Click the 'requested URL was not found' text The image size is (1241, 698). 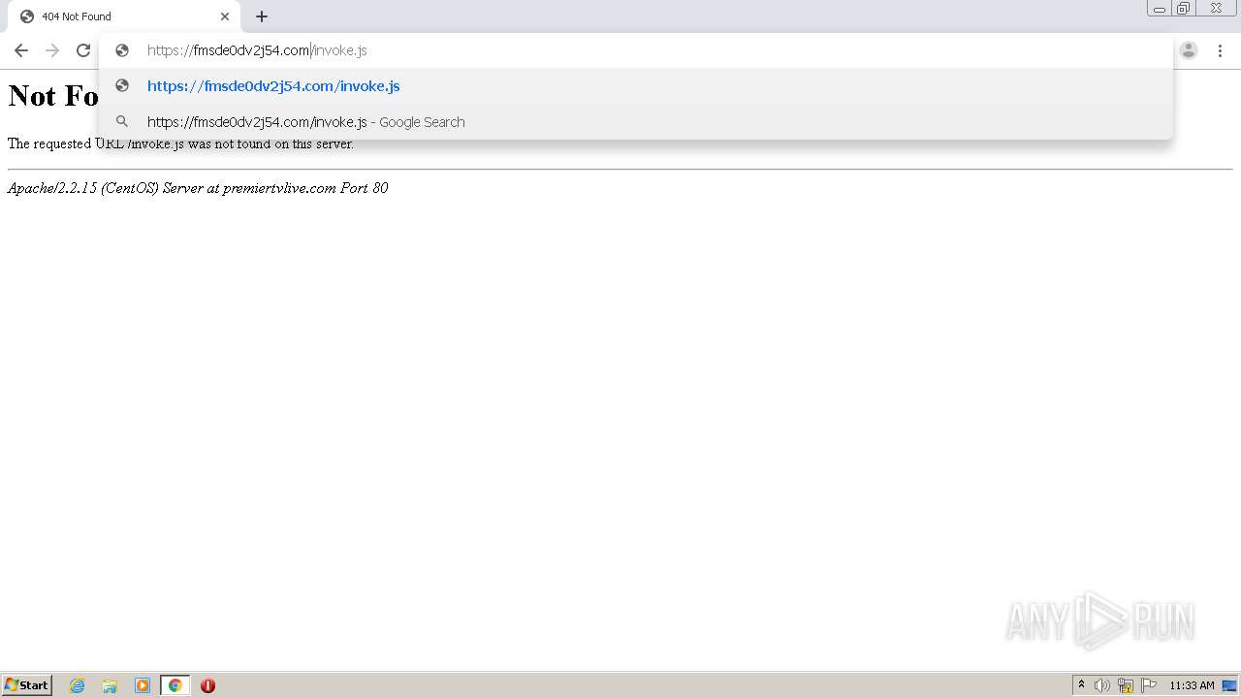coord(180,143)
